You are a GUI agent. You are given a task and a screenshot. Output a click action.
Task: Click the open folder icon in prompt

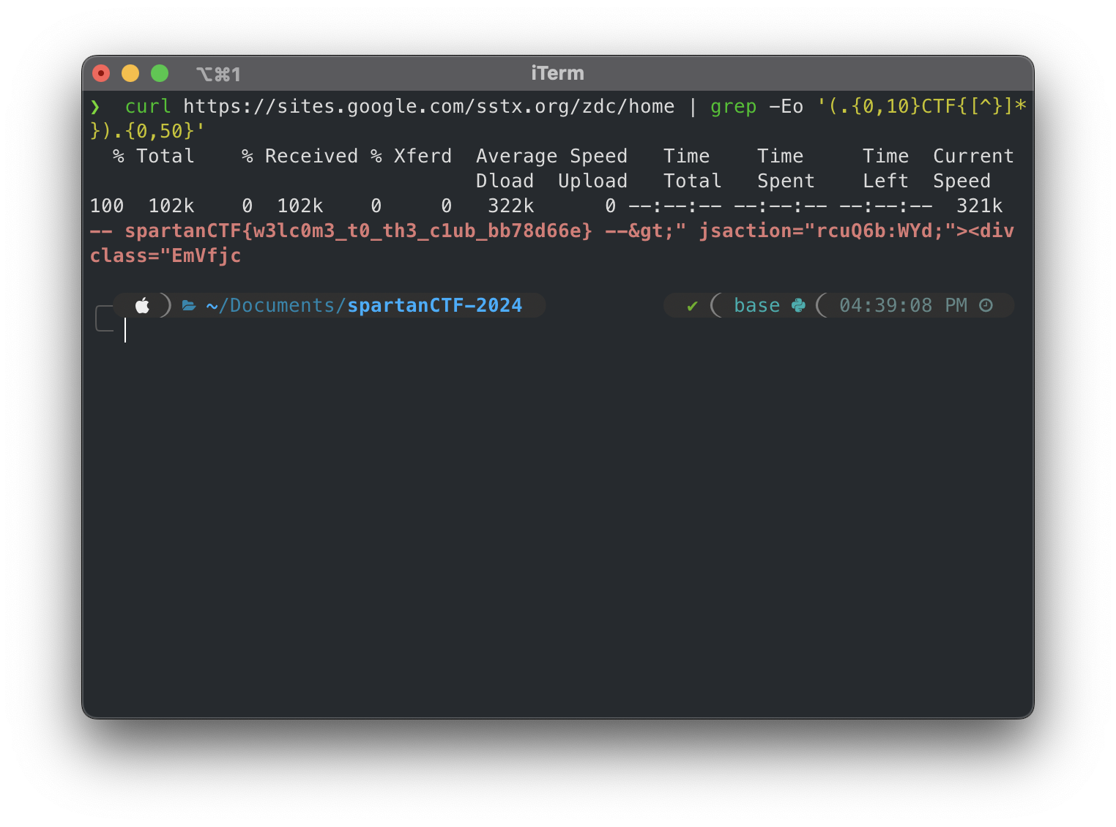[189, 306]
